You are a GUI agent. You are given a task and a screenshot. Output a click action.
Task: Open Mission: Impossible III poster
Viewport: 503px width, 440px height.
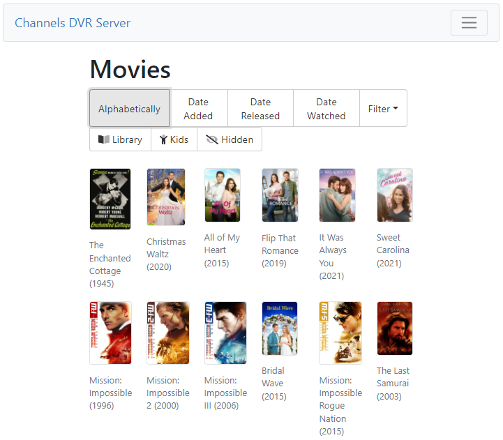[225, 333]
